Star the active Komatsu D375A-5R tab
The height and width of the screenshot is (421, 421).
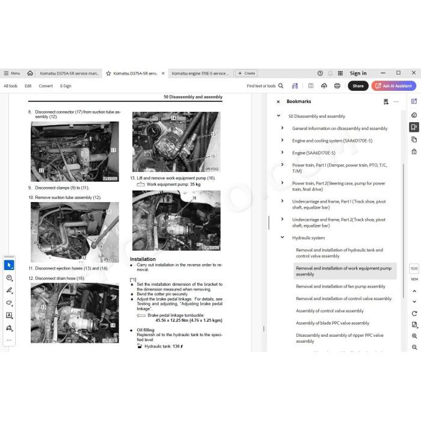coord(108,73)
